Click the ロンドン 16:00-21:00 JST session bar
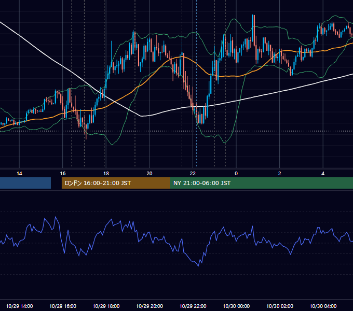 (116, 183)
